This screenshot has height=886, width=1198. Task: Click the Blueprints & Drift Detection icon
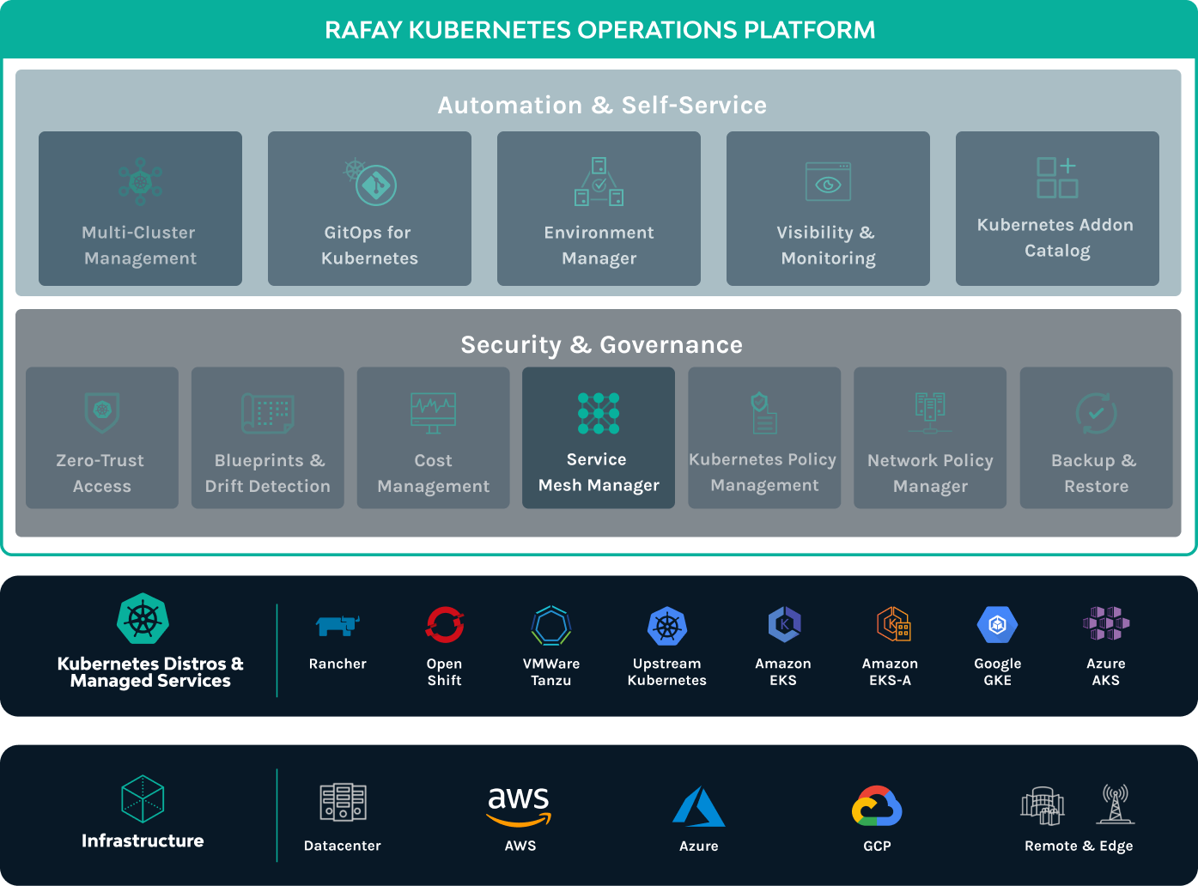(x=268, y=413)
